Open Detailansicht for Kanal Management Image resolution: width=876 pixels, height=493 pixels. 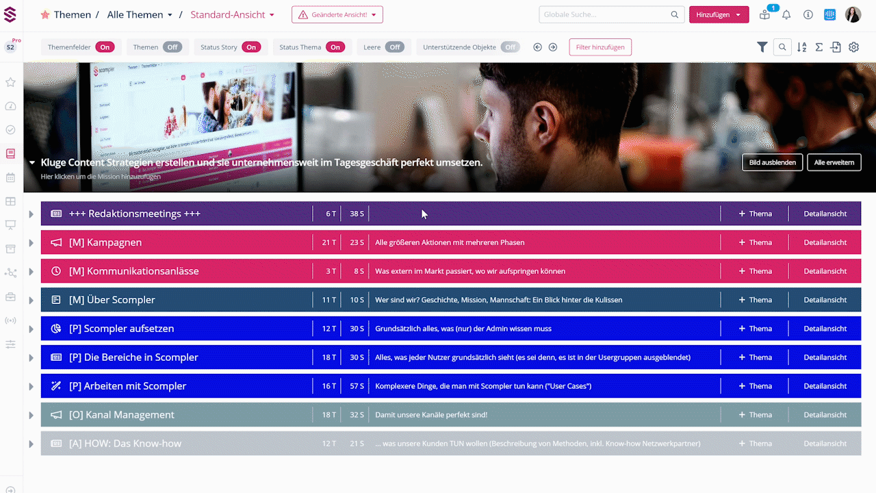click(x=825, y=414)
